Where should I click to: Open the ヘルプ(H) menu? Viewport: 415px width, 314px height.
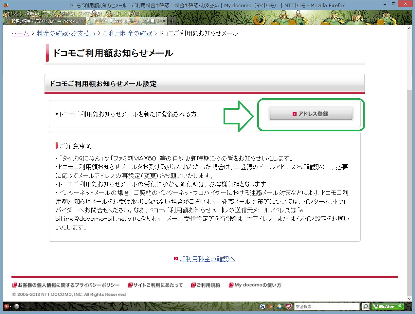[x=132, y=13]
